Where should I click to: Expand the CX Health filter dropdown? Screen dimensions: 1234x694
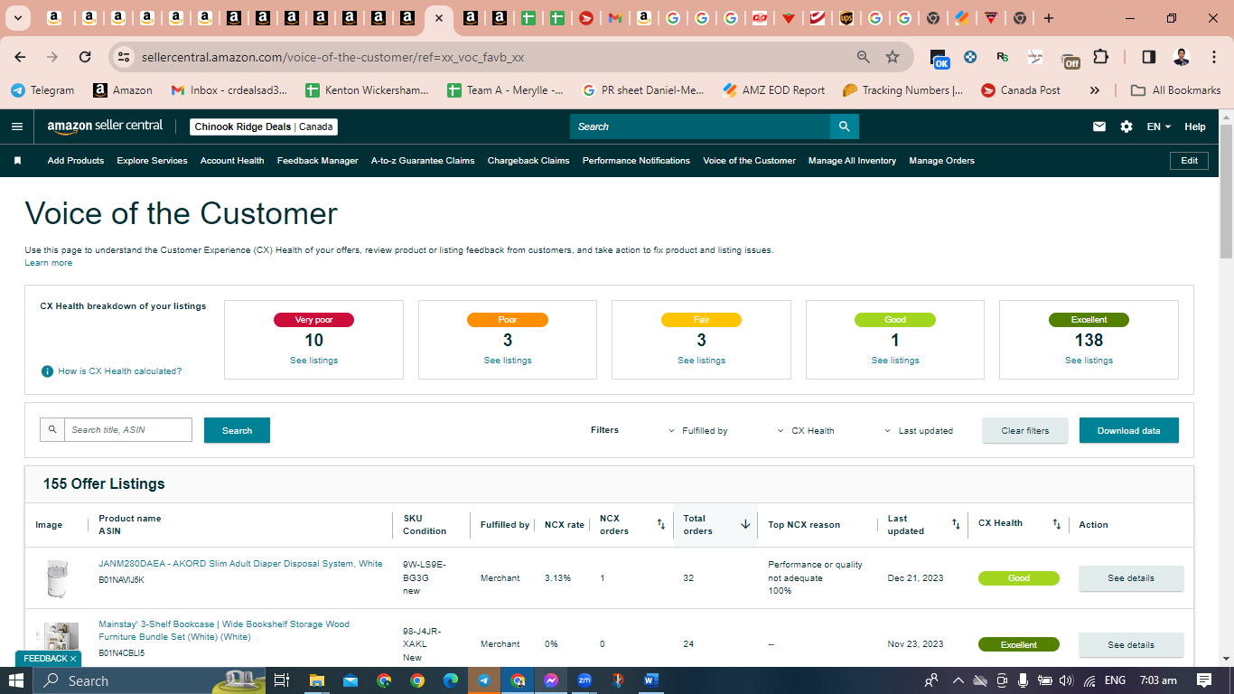806,431
